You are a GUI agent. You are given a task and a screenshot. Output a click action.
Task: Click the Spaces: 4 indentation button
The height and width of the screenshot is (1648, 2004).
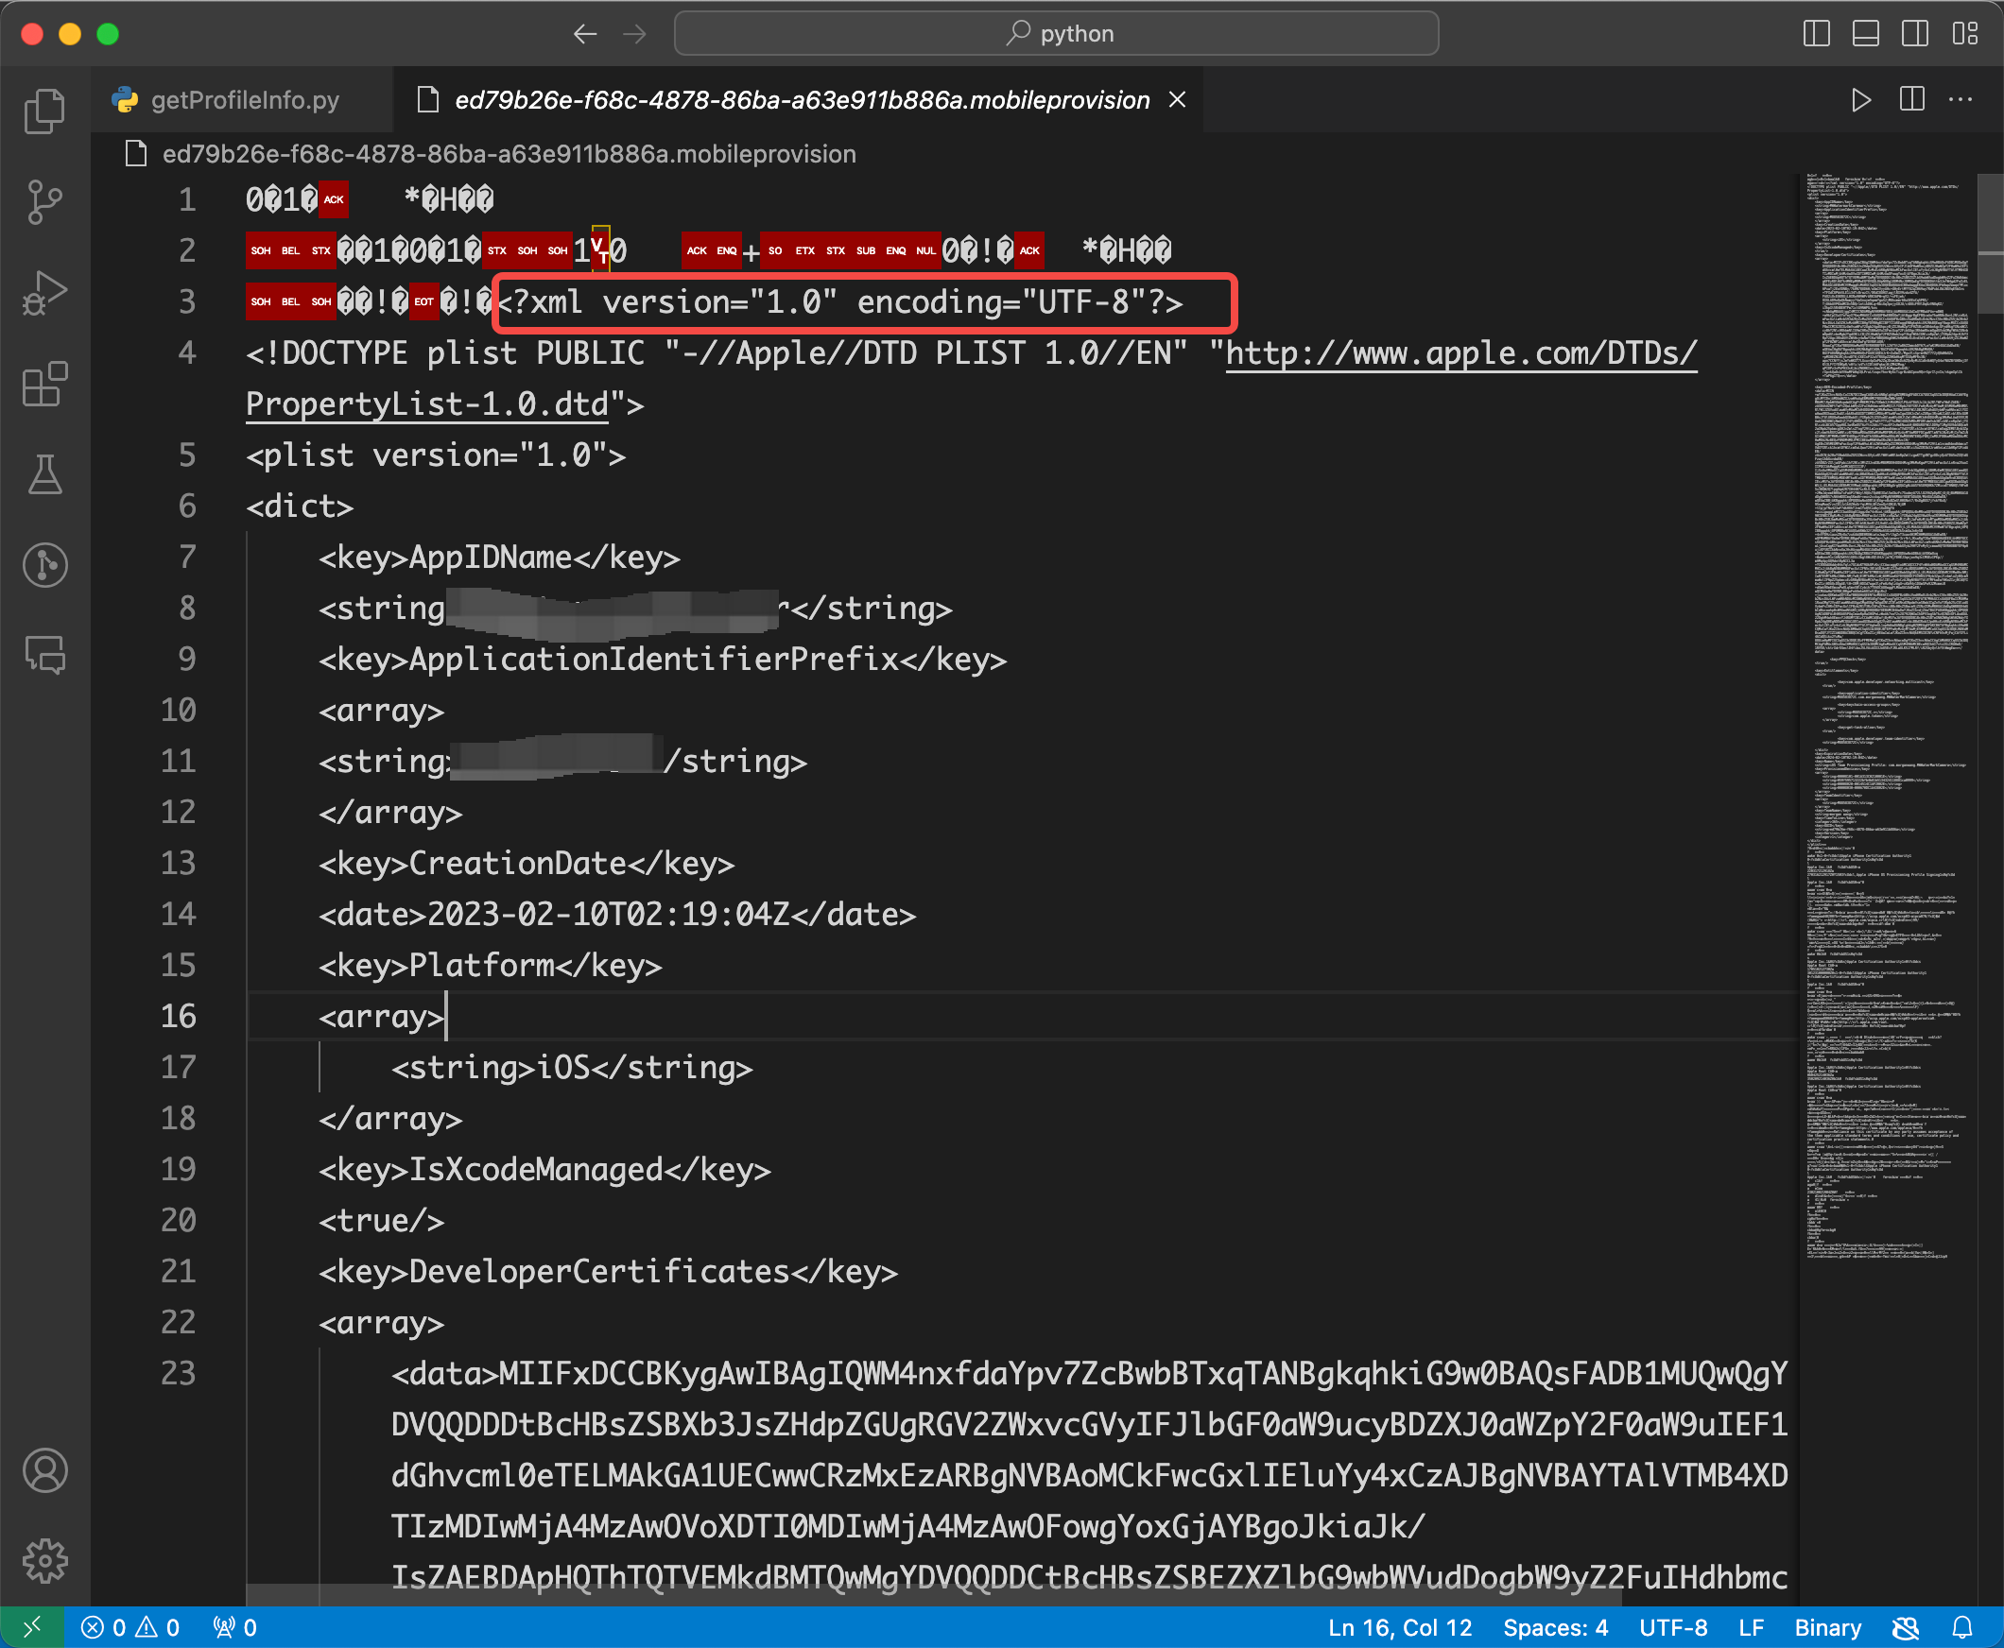[x=1555, y=1628]
